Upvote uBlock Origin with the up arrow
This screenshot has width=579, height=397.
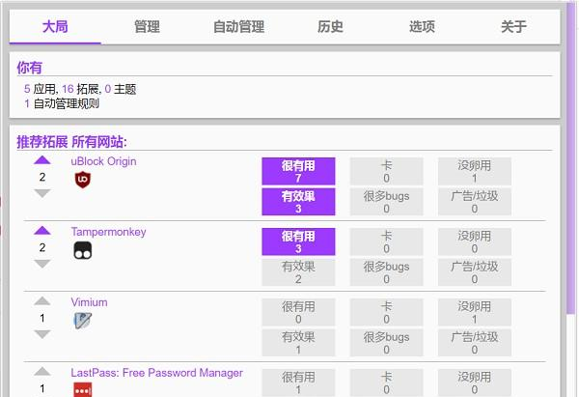[42, 160]
